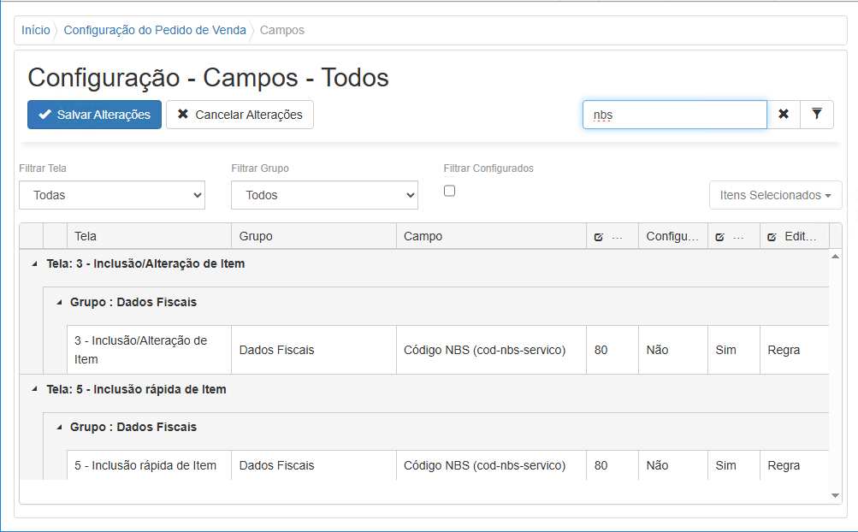
Task: Toggle the Filtrar Configurados checkbox
Action: [450, 191]
